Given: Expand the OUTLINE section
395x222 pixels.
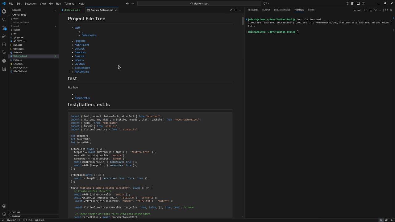Looking at the screenshot, I should (33, 212).
